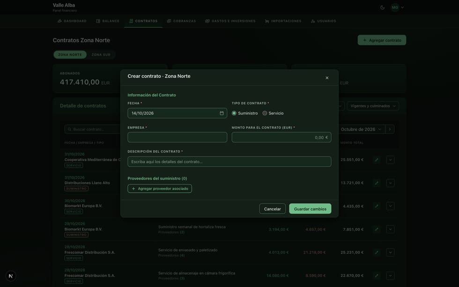Screen dimensions: 459x287
Task: Click the Agregar contrato button
Action: click(x=382, y=40)
